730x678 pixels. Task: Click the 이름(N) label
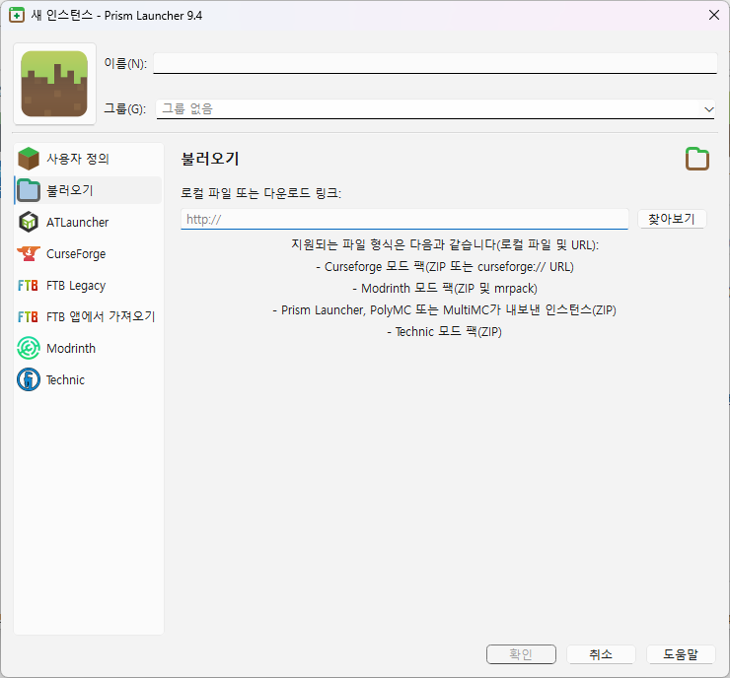[125, 63]
